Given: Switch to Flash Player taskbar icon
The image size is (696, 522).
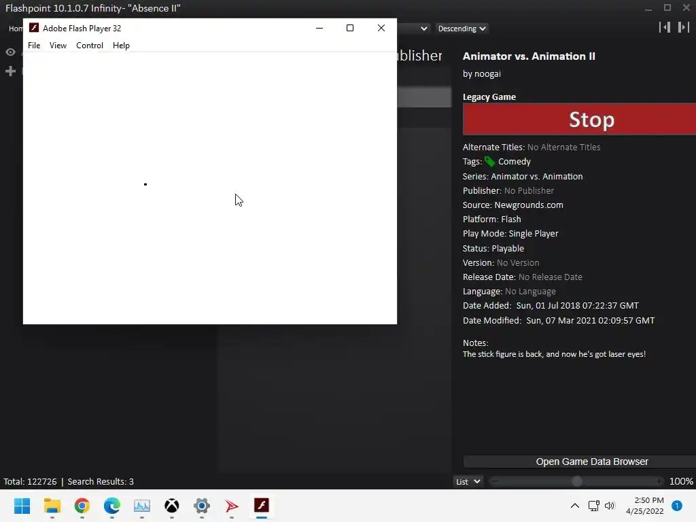Looking at the screenshot, I should (x=262, y=506).
